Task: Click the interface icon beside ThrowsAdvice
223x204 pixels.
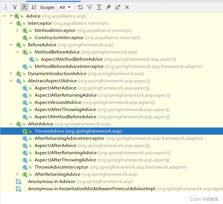Action: click(x=25, y=131)
